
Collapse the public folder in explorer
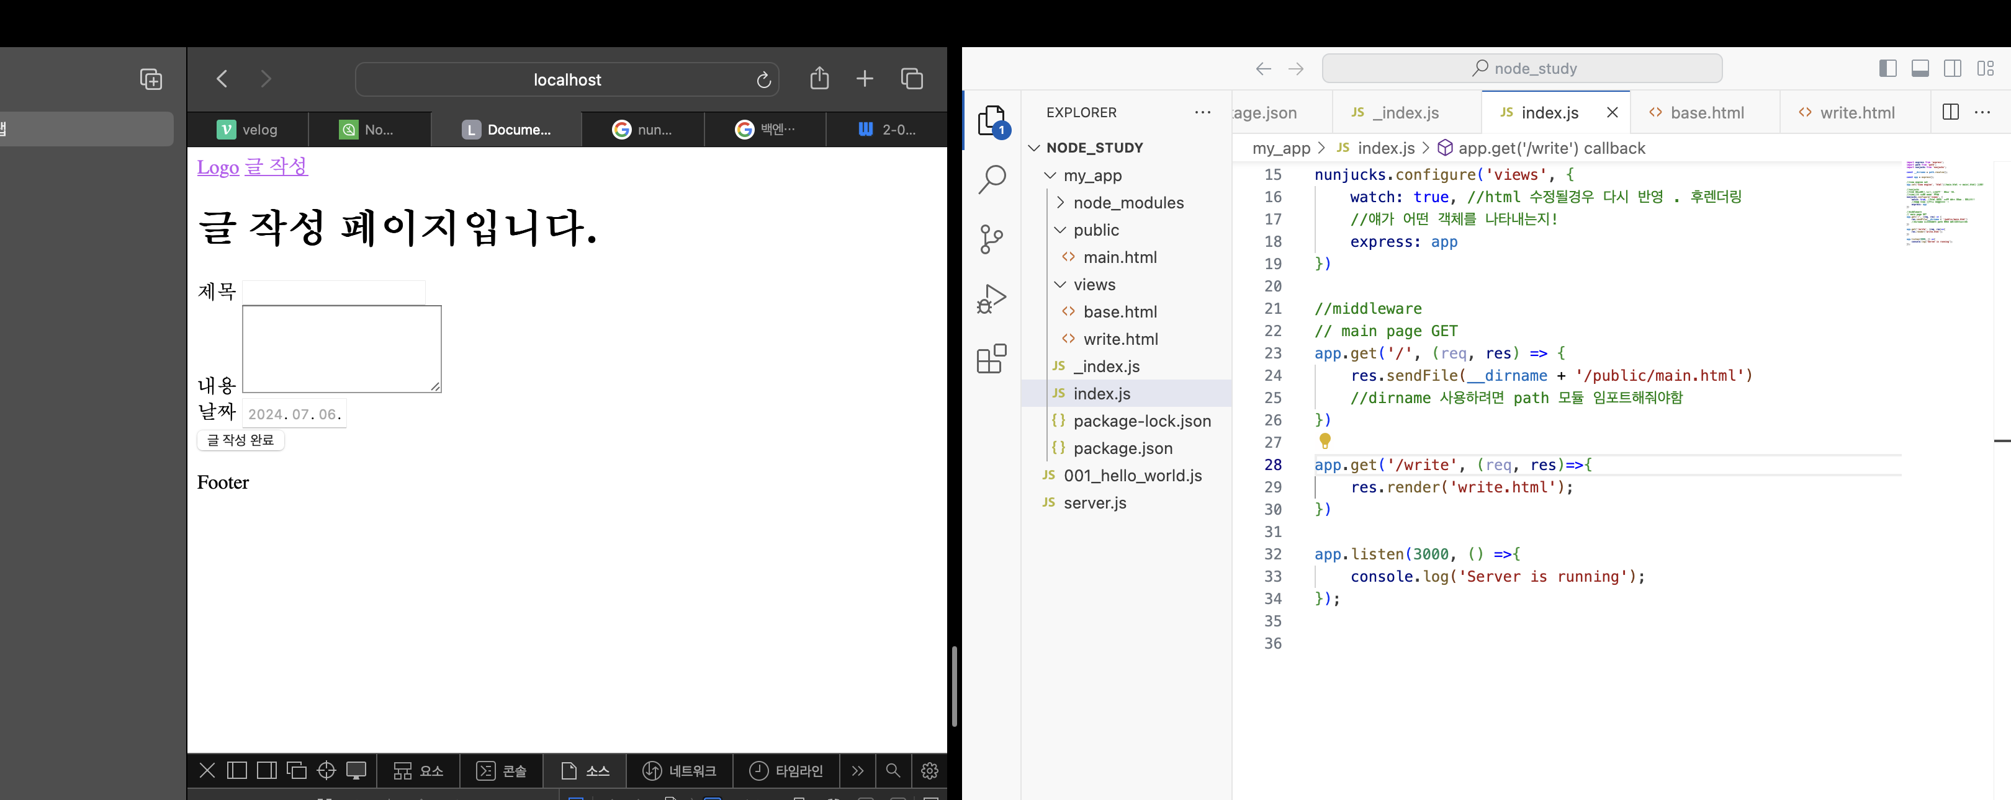coord(1060,230)
